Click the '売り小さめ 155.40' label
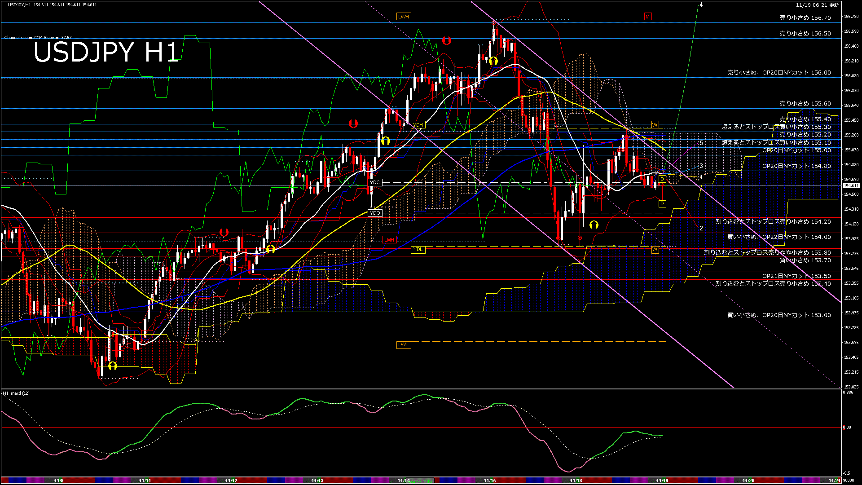 coord(805,119)
